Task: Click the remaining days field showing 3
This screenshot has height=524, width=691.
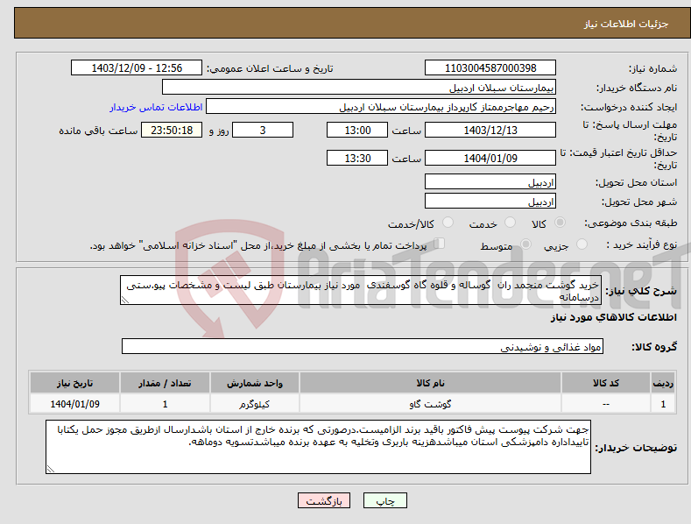Action: click(263, 130)
